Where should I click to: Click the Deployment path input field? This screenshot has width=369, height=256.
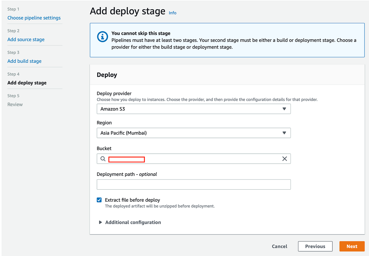pyautogui.click(x=194, y=184)
